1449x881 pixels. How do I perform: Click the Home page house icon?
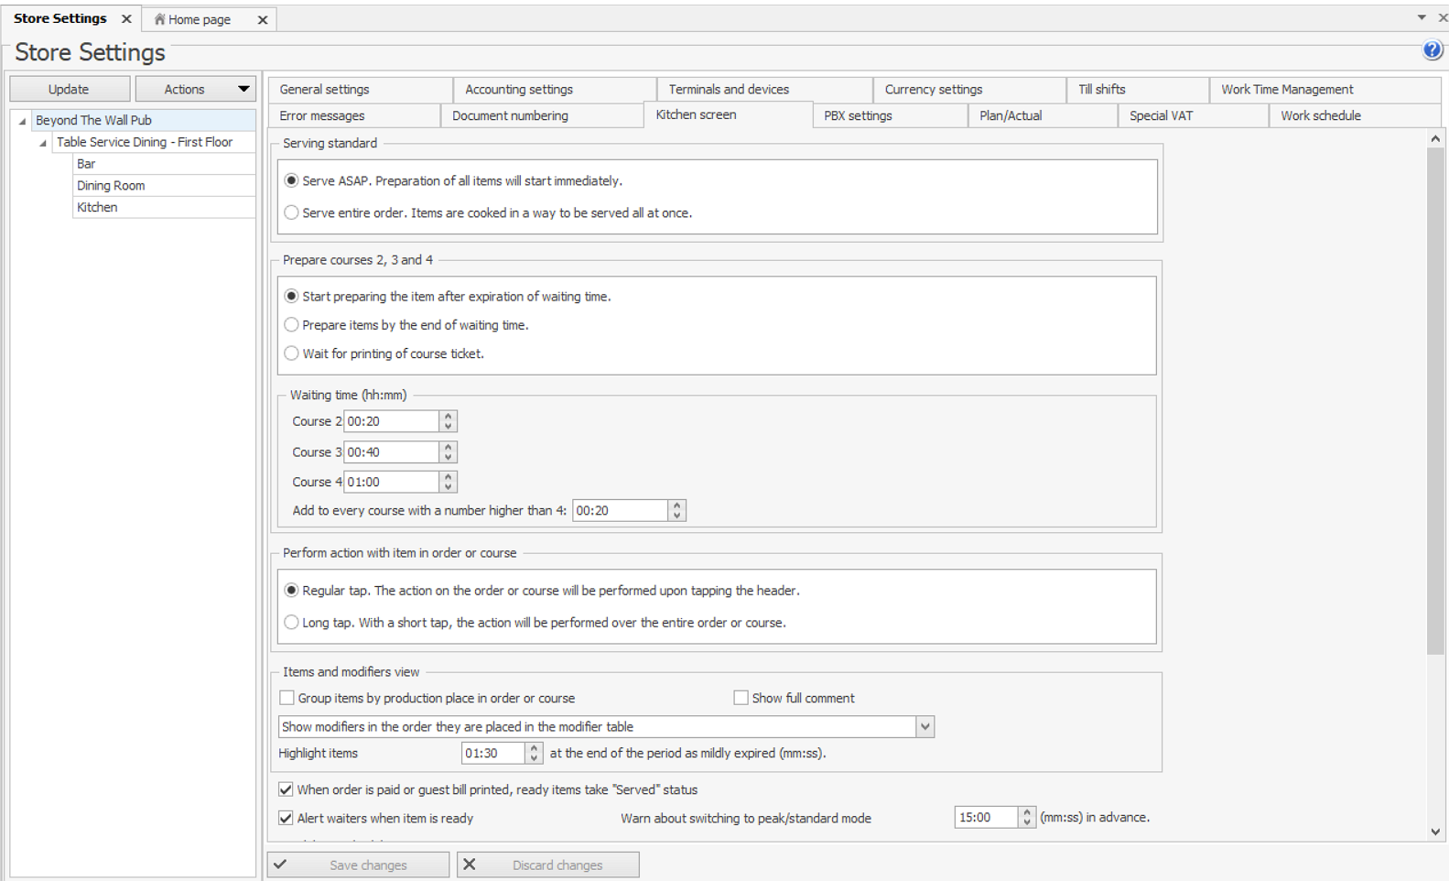tap(159, 19)
